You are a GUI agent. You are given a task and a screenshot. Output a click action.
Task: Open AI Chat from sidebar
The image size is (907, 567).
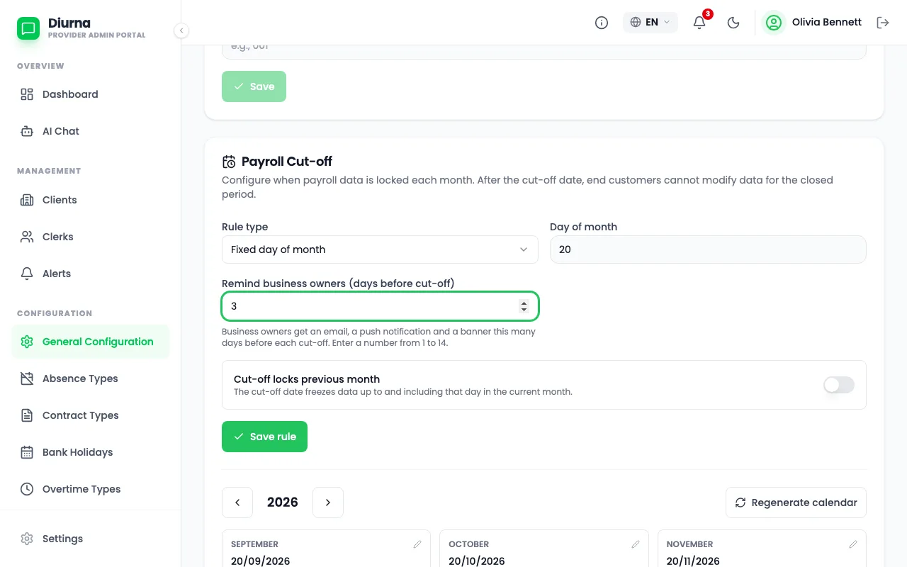point(91,131)
